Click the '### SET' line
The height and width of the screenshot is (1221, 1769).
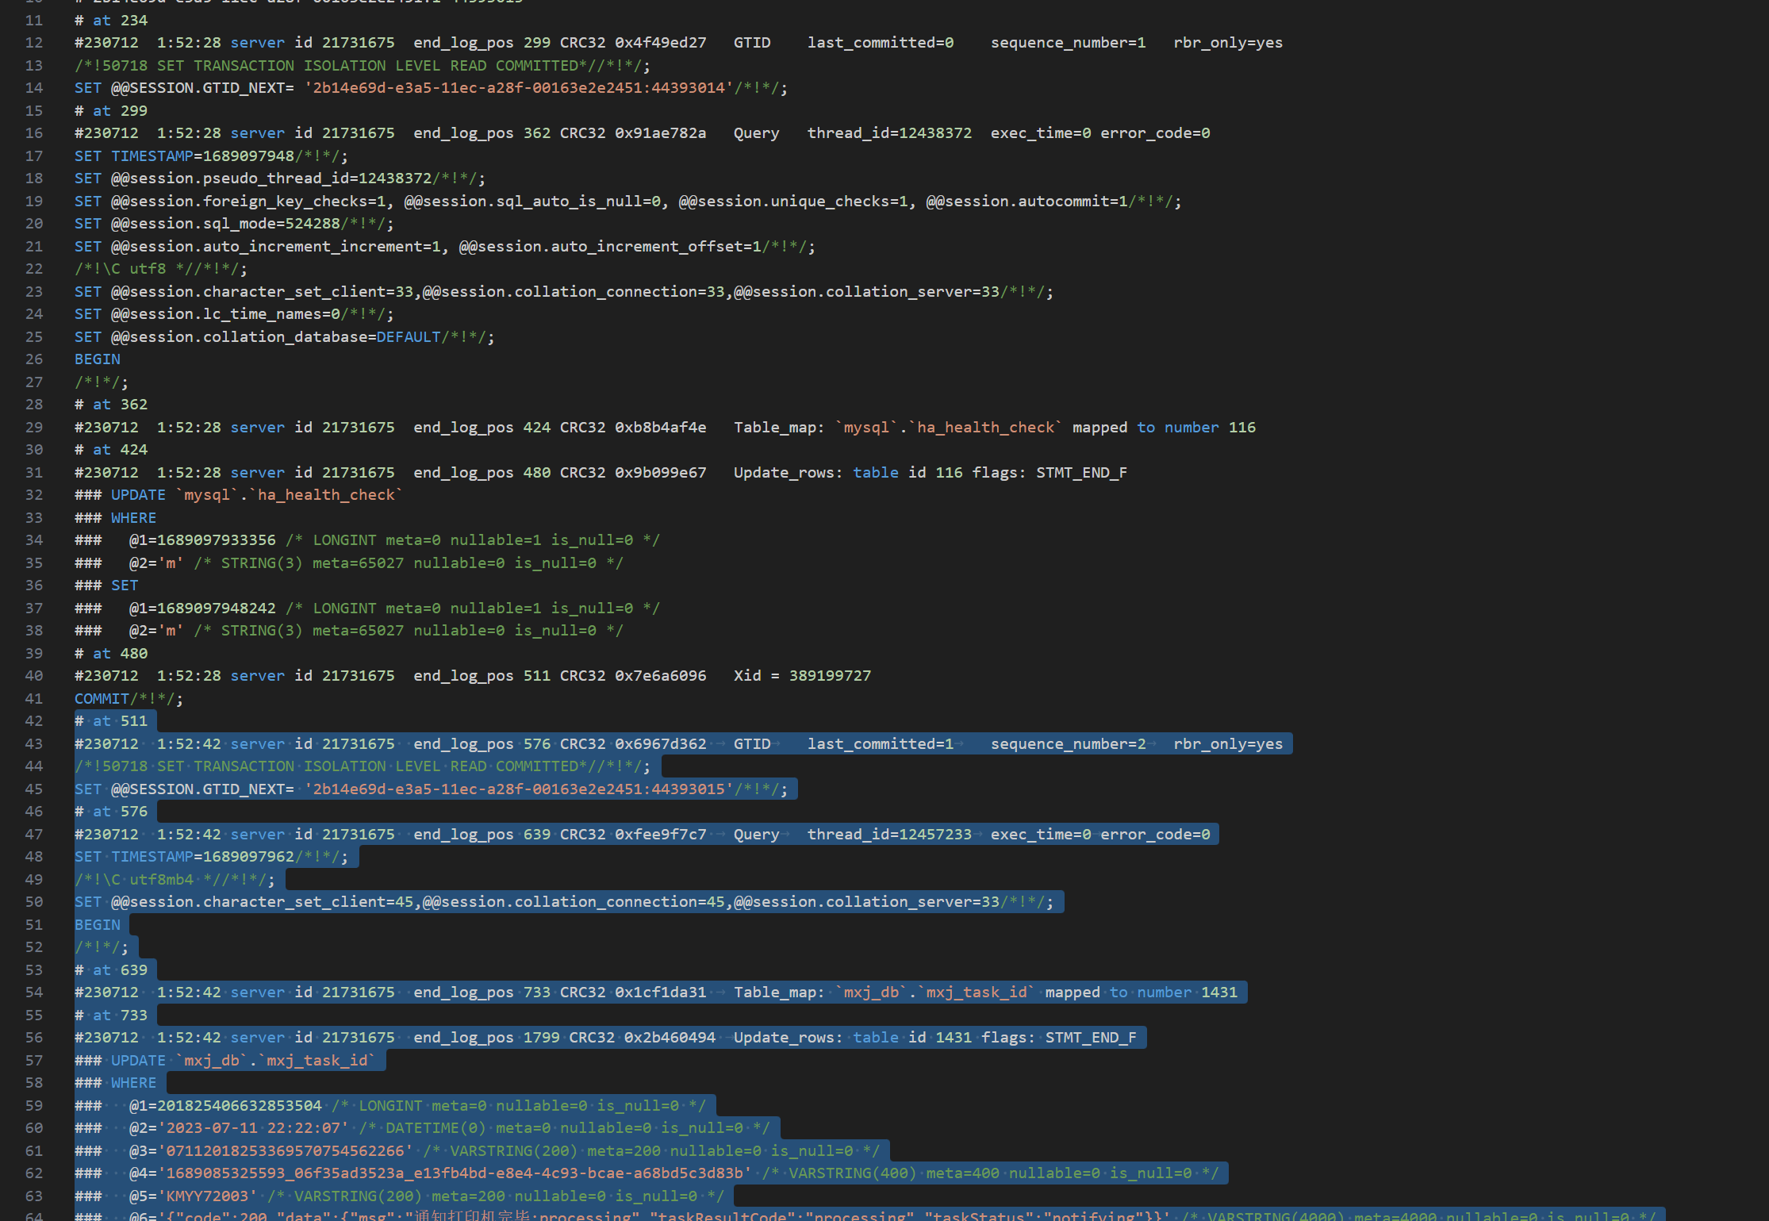[106, 586]
